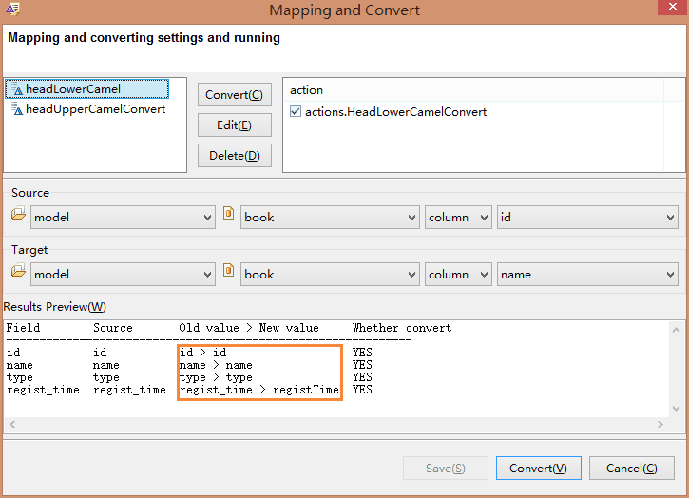Click the Convert(V) button at bottom
Image resolution: width=689 pixels, height=498 pixels.
click(538, 469)
